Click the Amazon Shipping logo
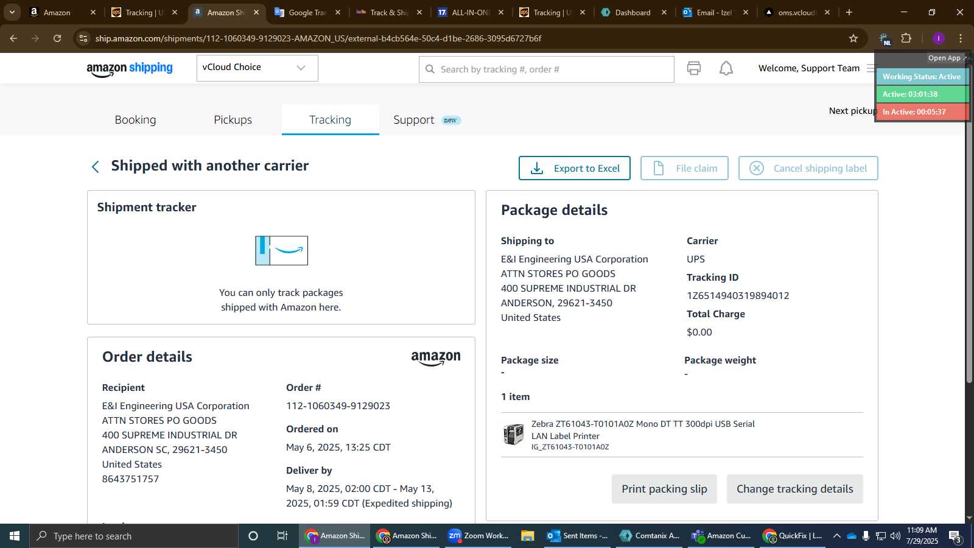The image size is (974, 548). coord(130,69)
